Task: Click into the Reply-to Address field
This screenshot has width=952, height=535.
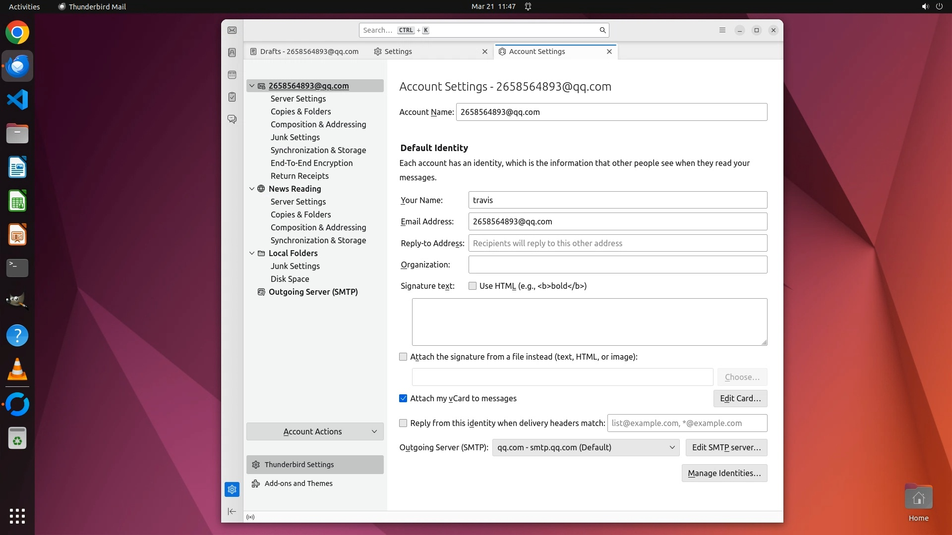Action: click(x=617, y=243)
